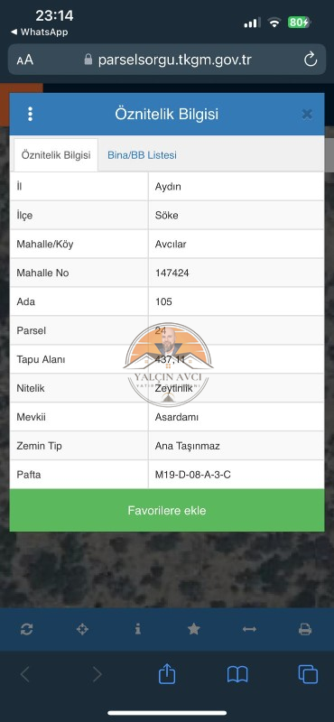Tap the crosshair locate icon in map toolbar
This screenshot has width=334, height=722.
tap(82, 629)
